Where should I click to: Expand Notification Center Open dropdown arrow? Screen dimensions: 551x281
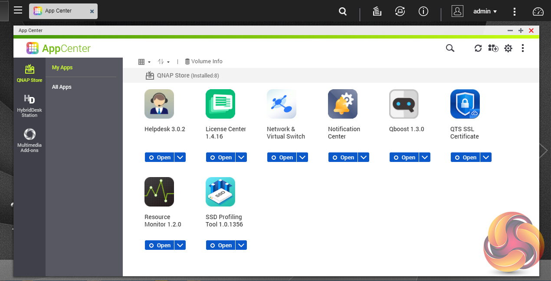click(x=364, y=158)
